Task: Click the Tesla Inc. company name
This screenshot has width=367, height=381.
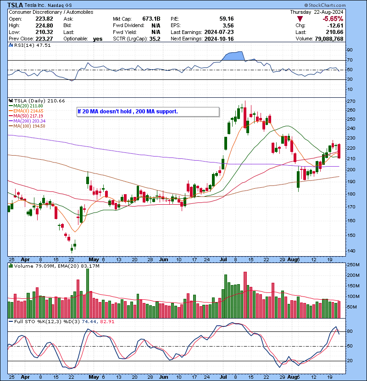Action: pyautogui.click(x=35, y=6)
